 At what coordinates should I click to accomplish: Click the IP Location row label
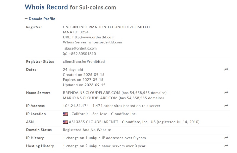point(36,114)
